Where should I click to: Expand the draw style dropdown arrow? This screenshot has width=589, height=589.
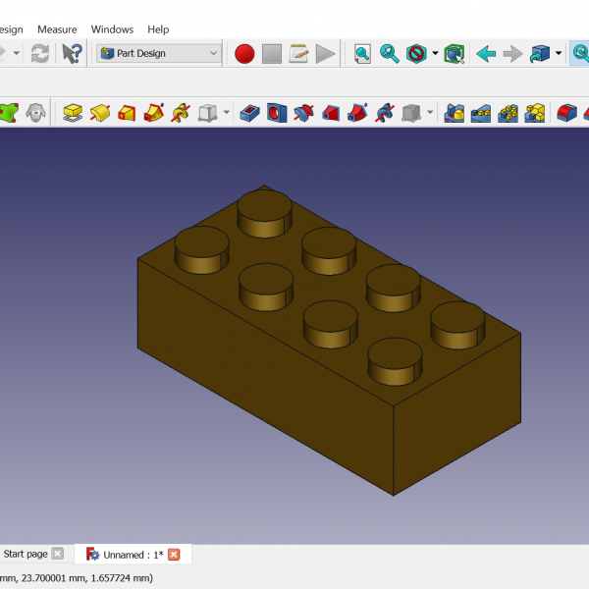pyautogui.click(x=435, y=54)
